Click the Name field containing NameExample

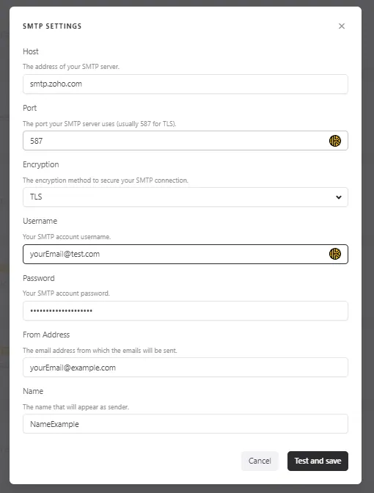[186, 424]
